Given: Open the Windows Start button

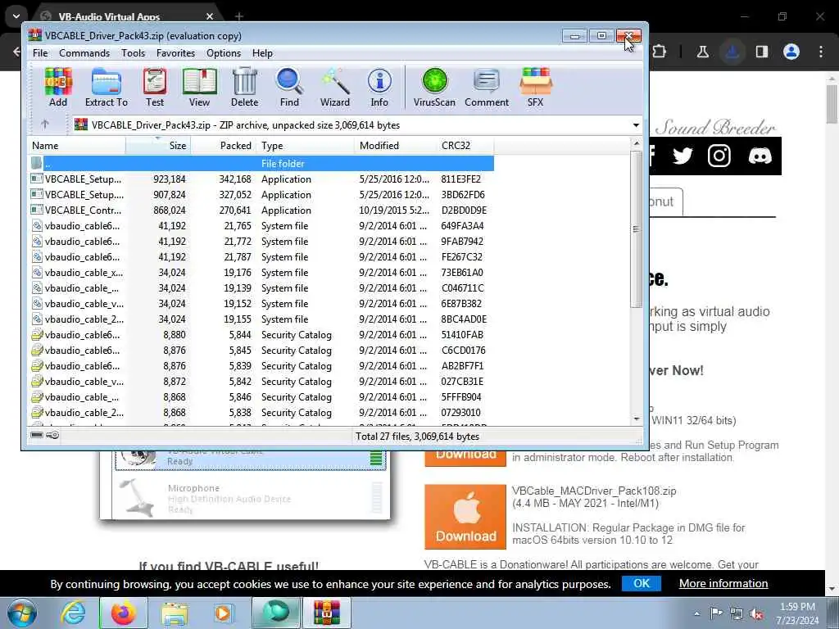Looking at the screenshot, I should (21, 613).
